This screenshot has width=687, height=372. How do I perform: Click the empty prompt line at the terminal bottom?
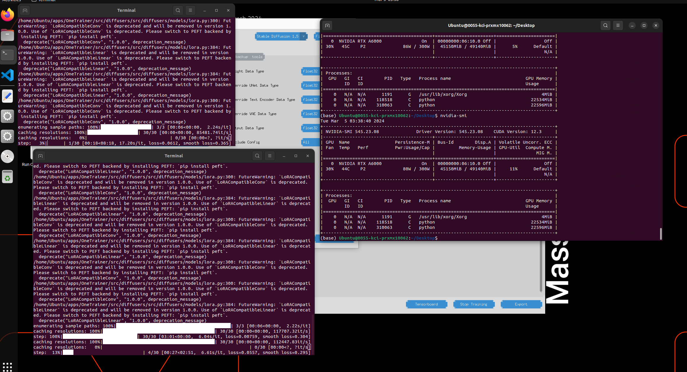pyautogui.click(x=379, y=238)
